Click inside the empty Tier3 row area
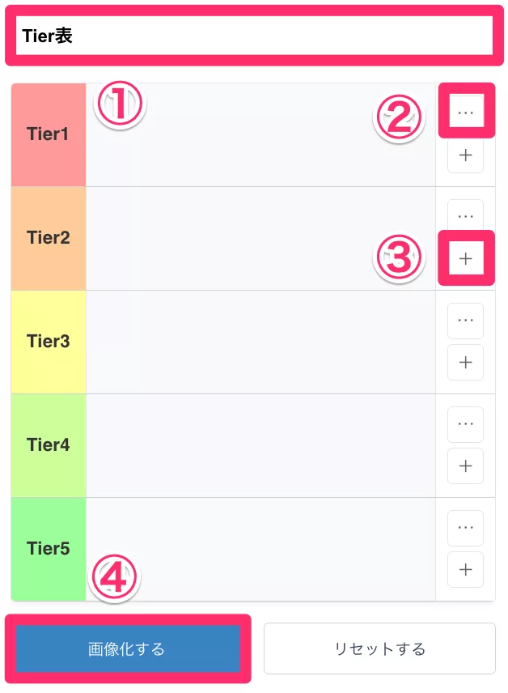 [x=259, y=342]
